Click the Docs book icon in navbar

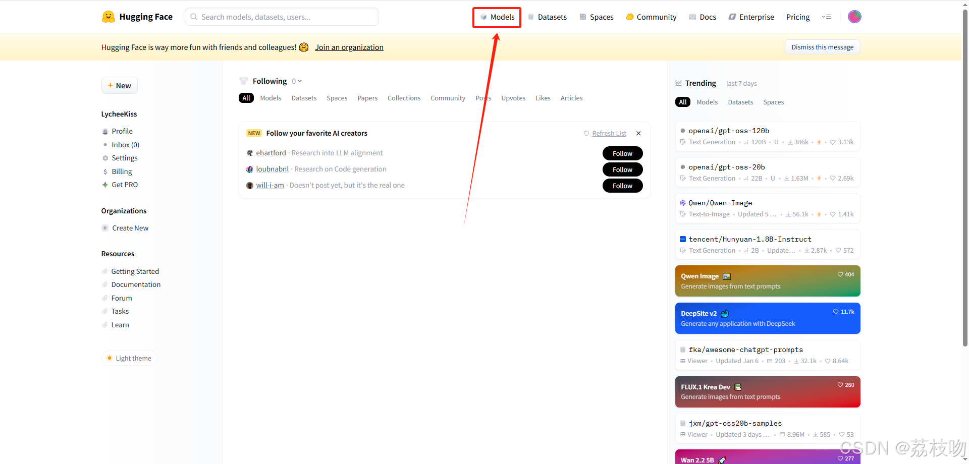(692, 17)
